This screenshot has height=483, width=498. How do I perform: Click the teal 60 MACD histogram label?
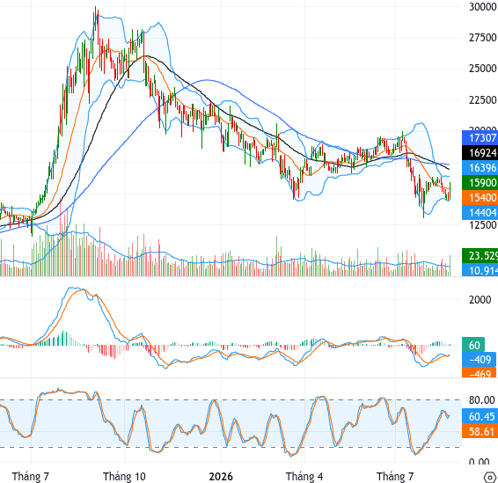[473, 345]
